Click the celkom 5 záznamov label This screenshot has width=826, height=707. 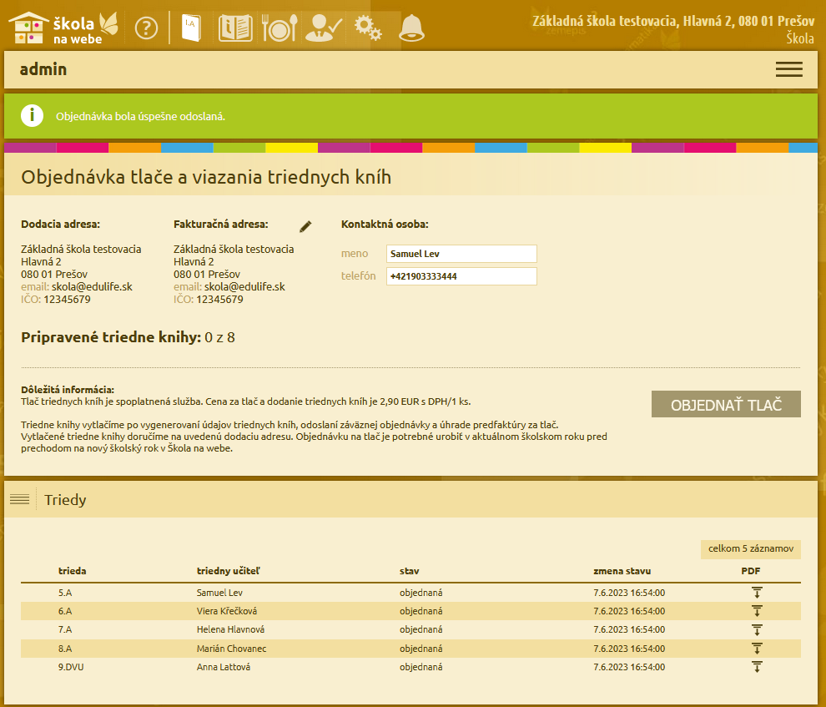click(751, 549)
